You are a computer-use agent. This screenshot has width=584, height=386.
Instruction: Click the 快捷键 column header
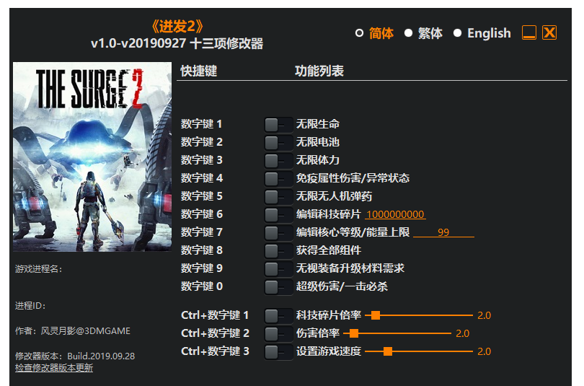coord(198,71)
